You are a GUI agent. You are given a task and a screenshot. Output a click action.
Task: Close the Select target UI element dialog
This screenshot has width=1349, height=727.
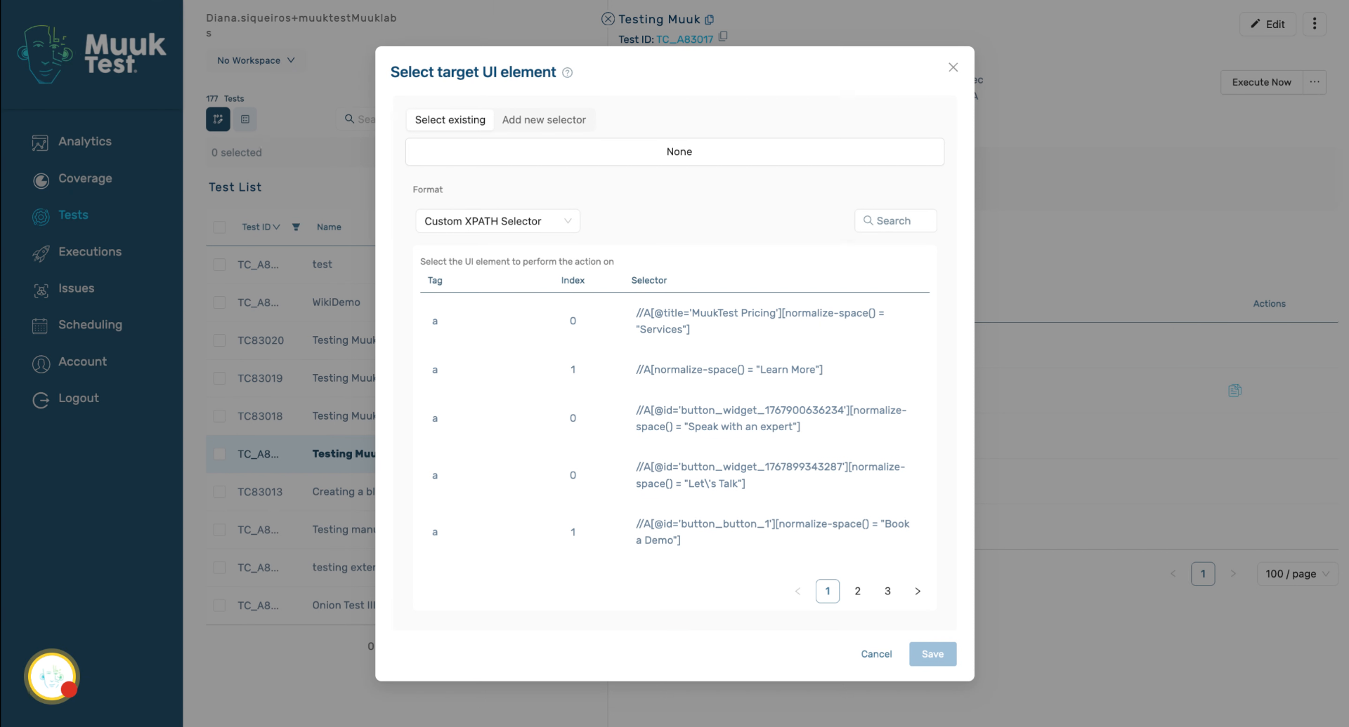(953, 67)
